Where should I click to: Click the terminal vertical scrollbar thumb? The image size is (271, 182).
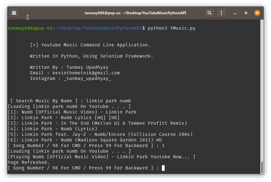[x=262, y=167]
